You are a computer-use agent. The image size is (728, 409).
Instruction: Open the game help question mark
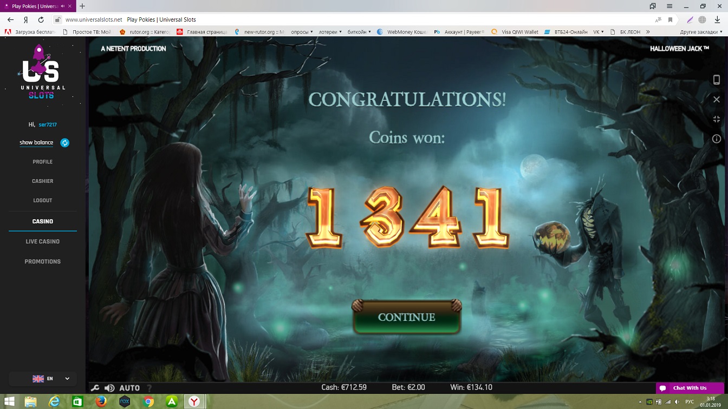(x=149, y=388)
